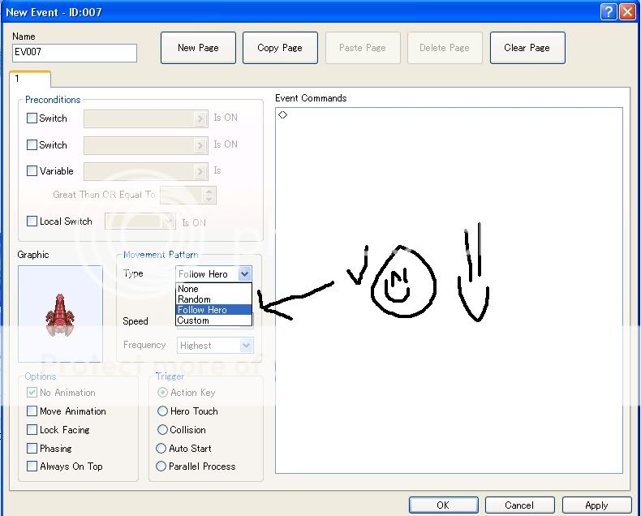The image size is (641, 516).
Task: Toggle the Phasing option checkbox
Action: (x=32, y=449)
